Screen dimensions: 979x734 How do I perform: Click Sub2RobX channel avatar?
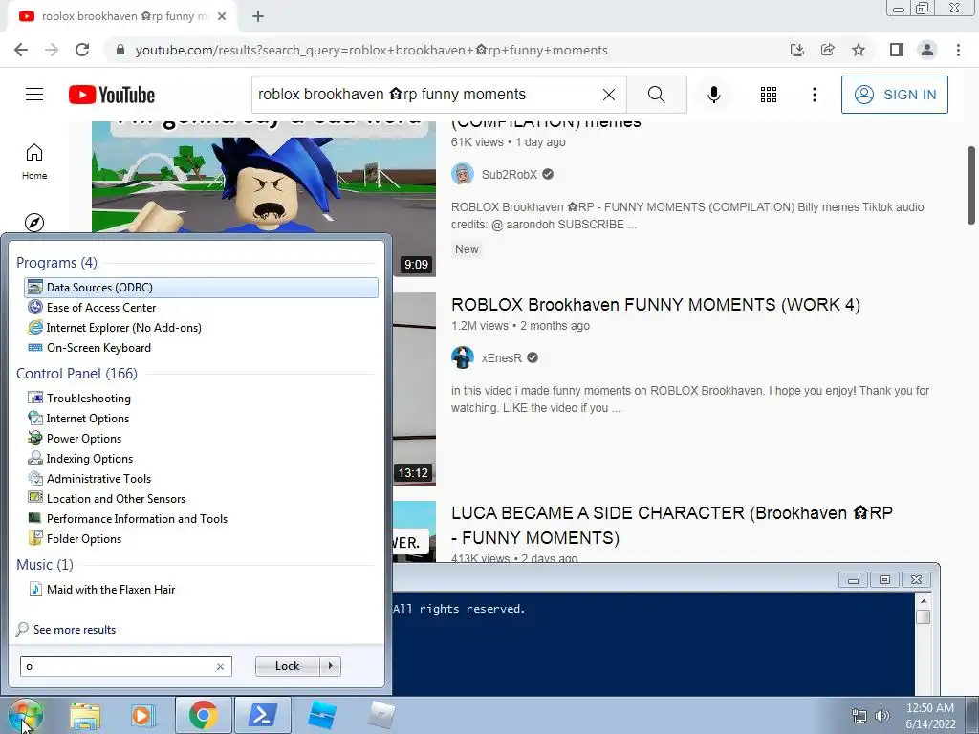(x=463, y=174)
